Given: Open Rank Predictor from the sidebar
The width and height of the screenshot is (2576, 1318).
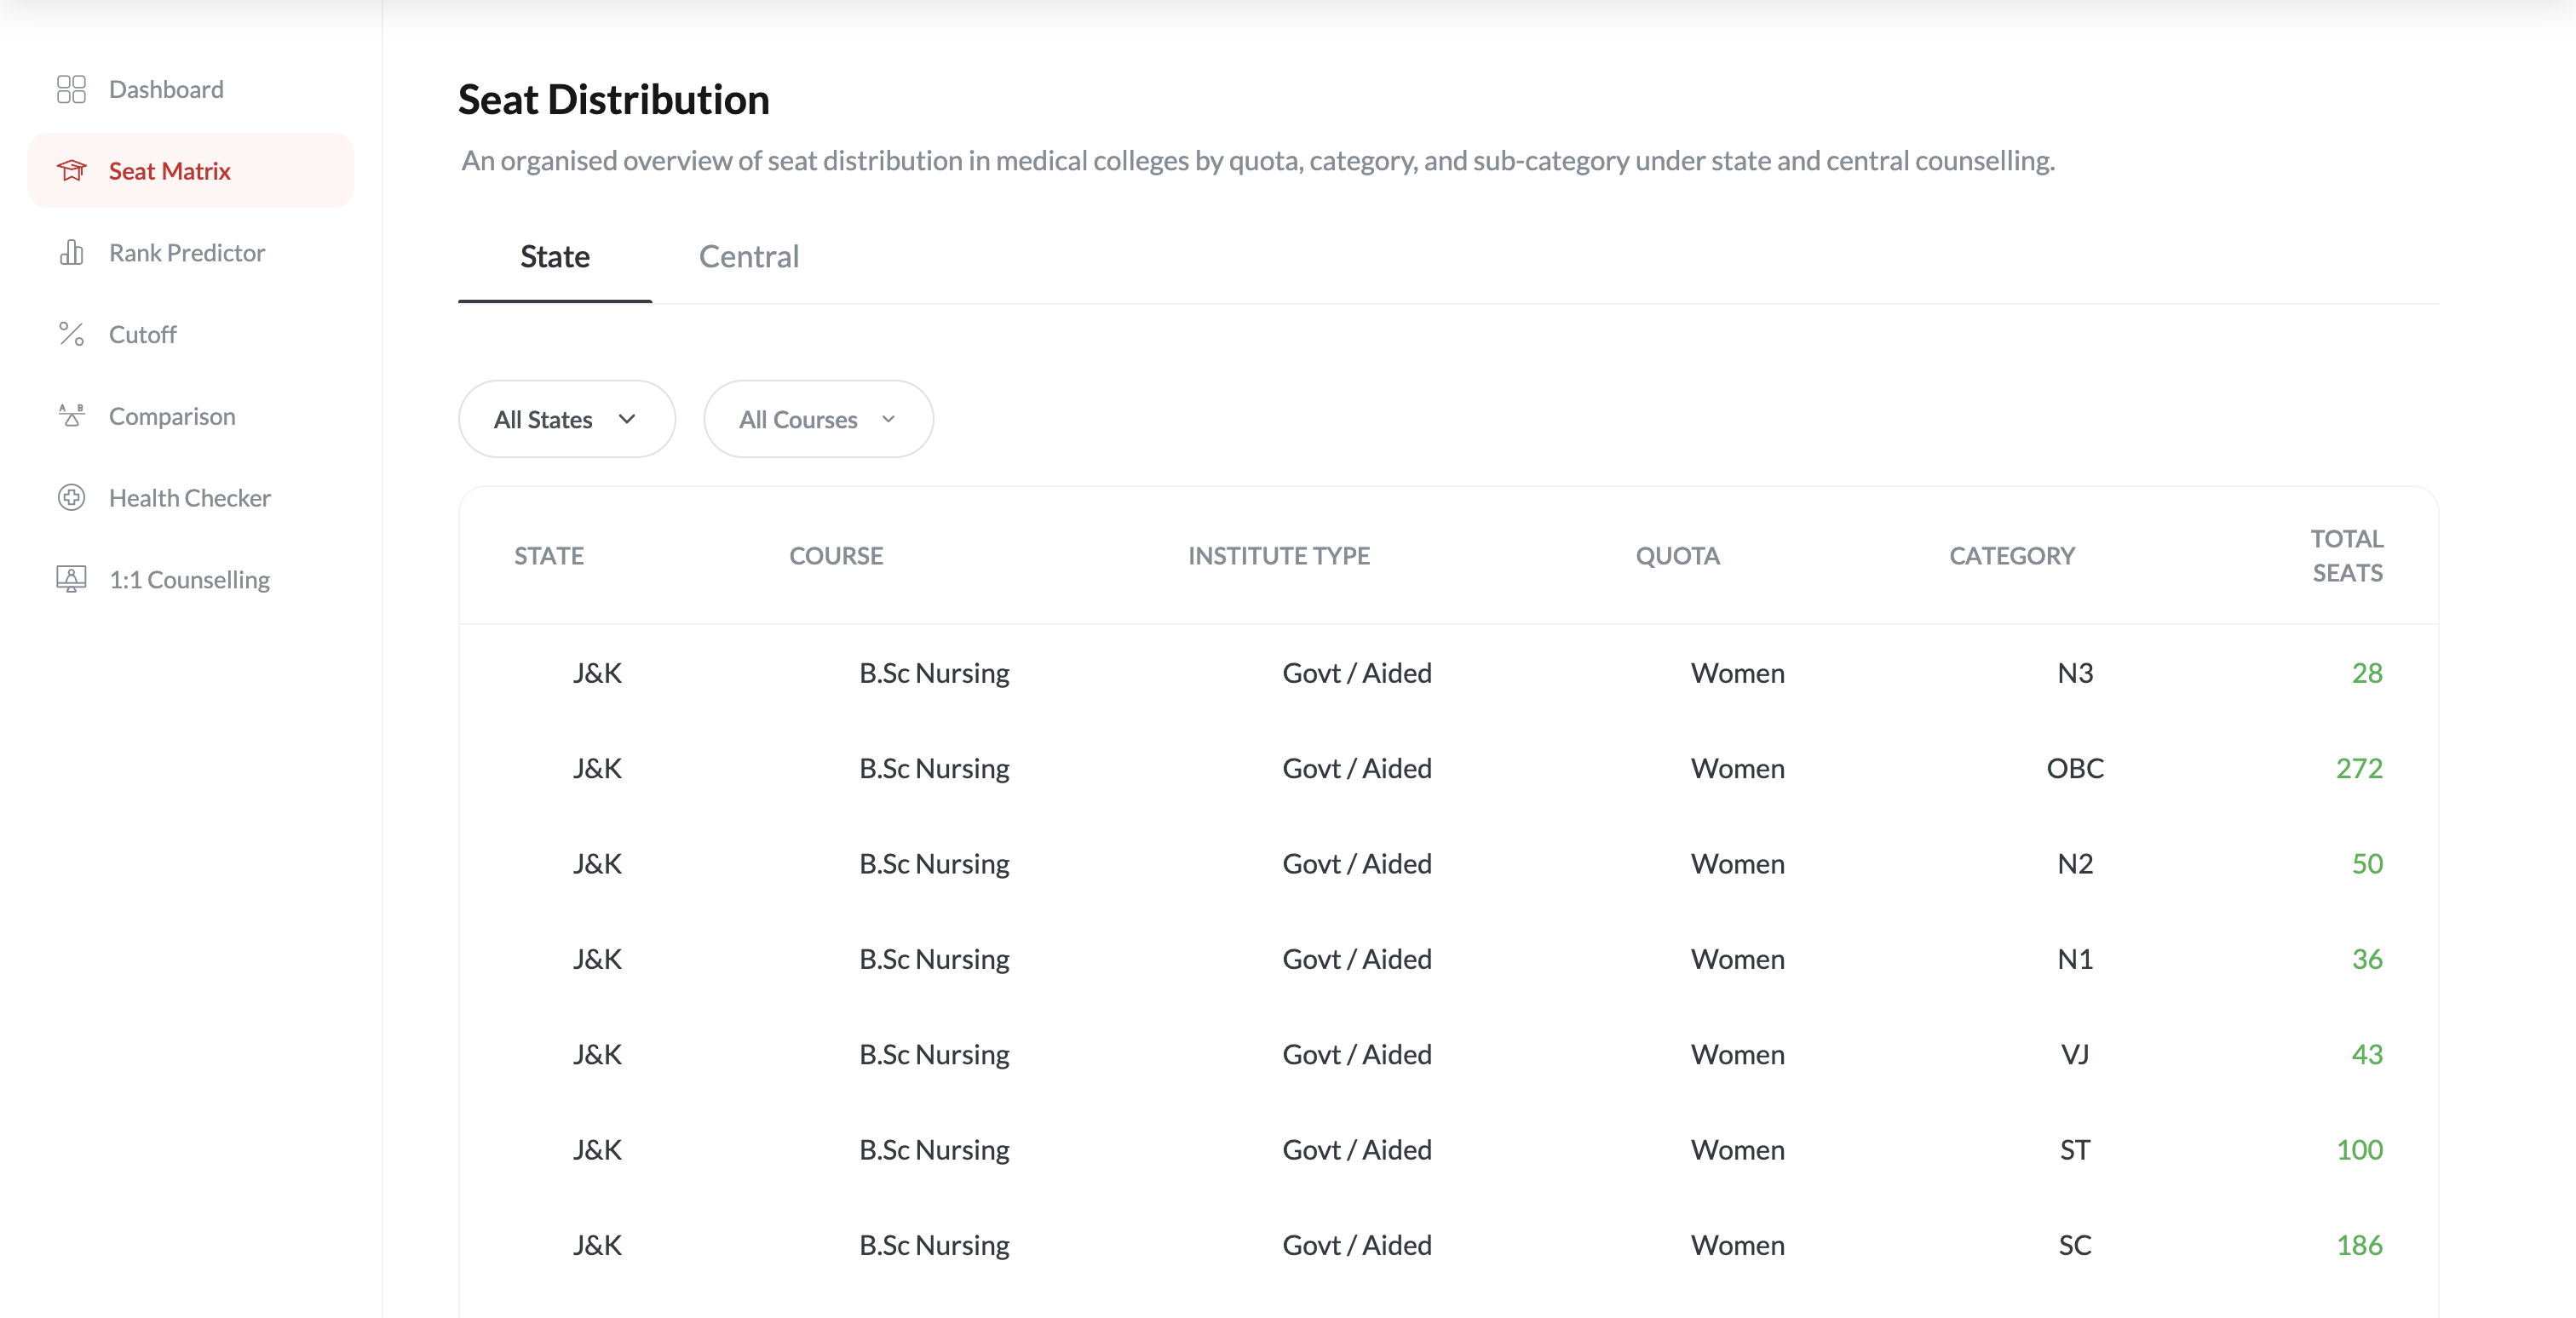Looking at the screenshot, I should [x=186, y=253].
